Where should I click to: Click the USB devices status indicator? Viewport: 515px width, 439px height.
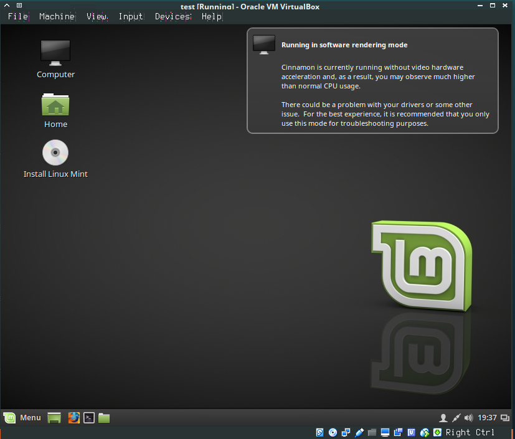(359, 432)
